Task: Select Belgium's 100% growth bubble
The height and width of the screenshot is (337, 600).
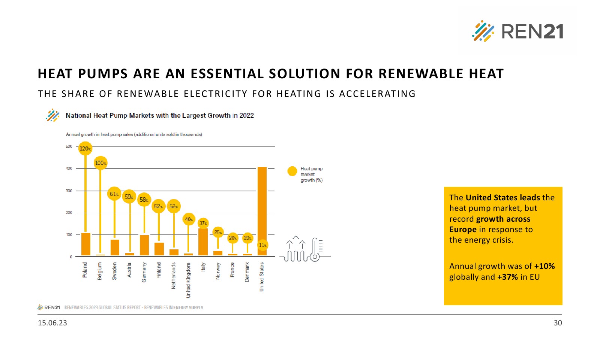Action: (x=100, y=163)
